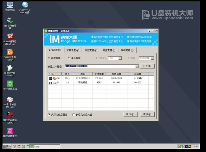Open the 启动网卡及MMC支持 desktop icon

(25, 8)
